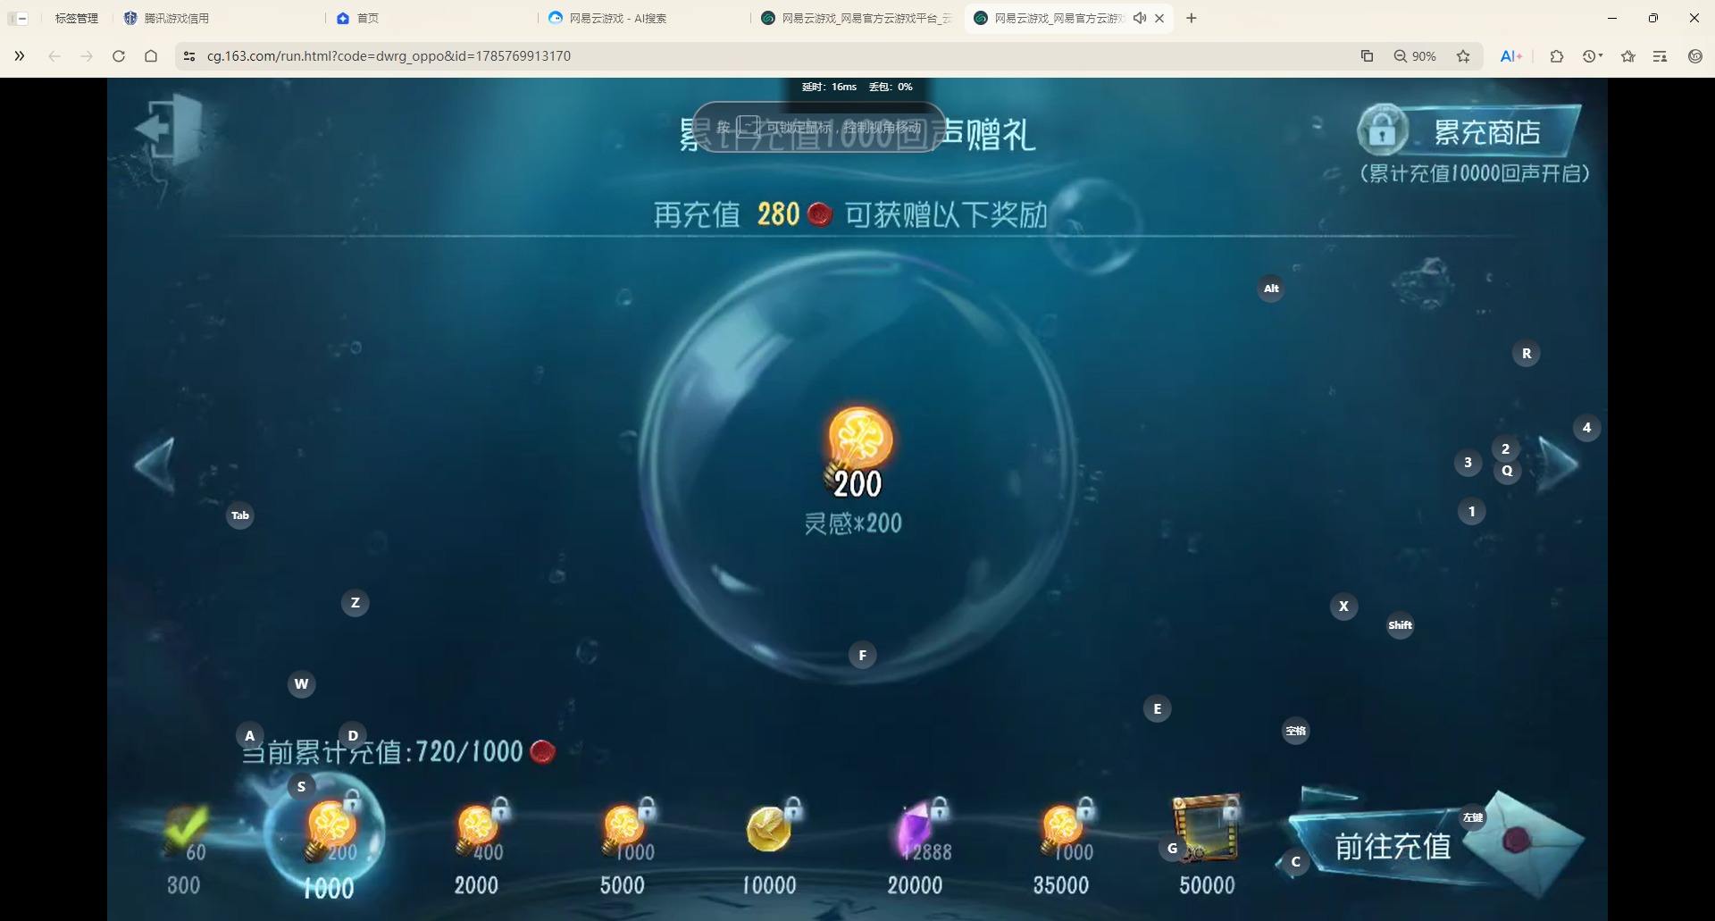Image resolution: width=1715 pixels, height=921 pixels.
Task: Bookmark this page with the star icon
Action: 1463,56
